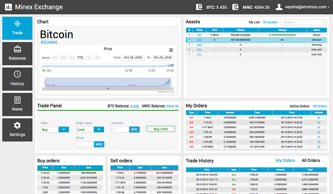Toggle favorite dot for the SMG asset row
The width and height of the screenshot is (333, 194).
pyautogui.click(x=189, y=45)
